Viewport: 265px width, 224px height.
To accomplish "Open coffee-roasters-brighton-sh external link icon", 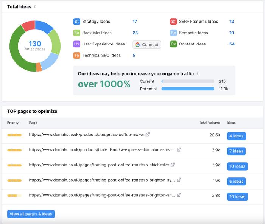I will pos(179,195).
